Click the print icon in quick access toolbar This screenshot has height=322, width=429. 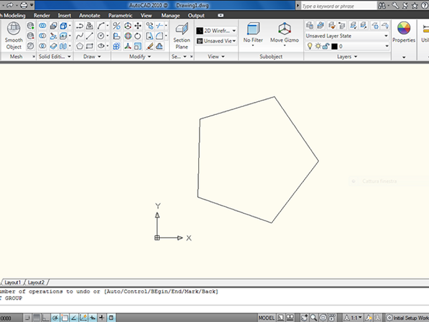click(24, 5)
